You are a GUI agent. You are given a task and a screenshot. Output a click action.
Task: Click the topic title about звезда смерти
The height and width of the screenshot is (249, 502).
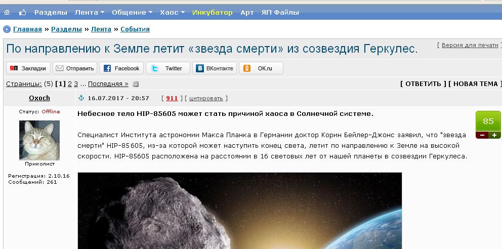coord(212,49)
